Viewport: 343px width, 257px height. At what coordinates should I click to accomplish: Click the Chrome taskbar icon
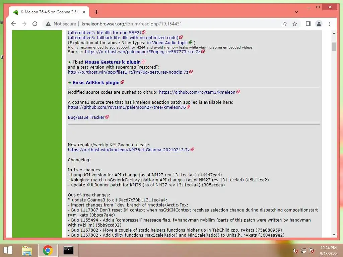point(48,250)
